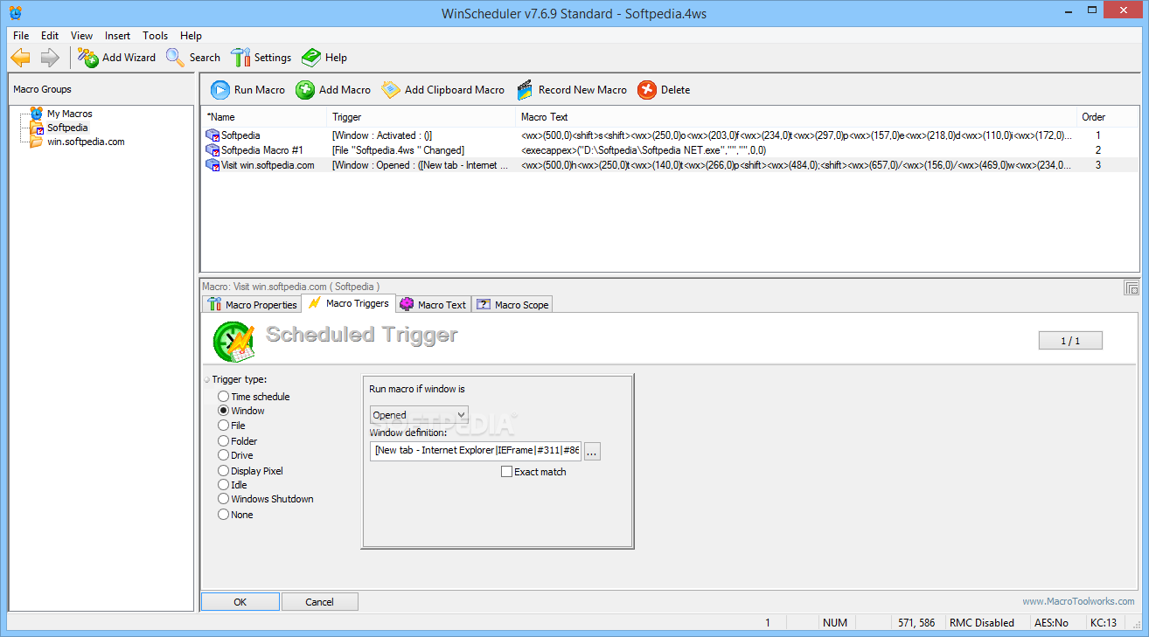
Task: Open the File menu
Action: pos(21,36)
